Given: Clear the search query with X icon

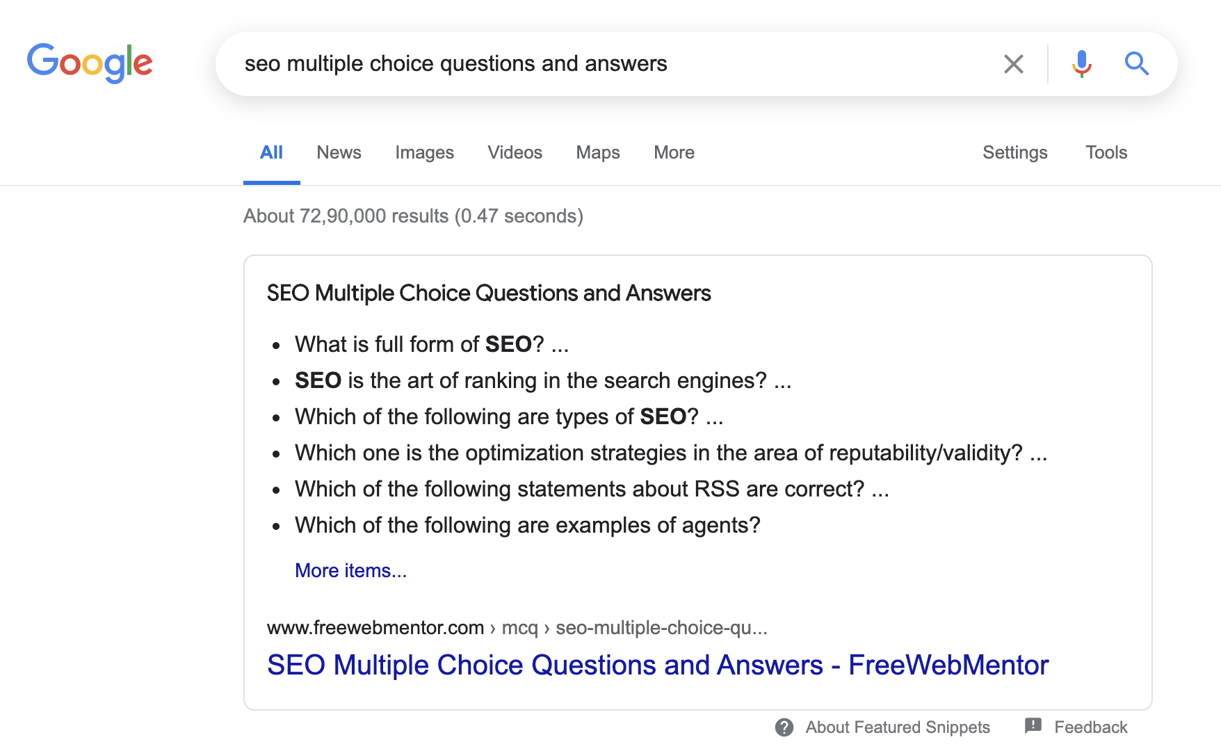Looking at the screenshot, I should [1014, 64].
